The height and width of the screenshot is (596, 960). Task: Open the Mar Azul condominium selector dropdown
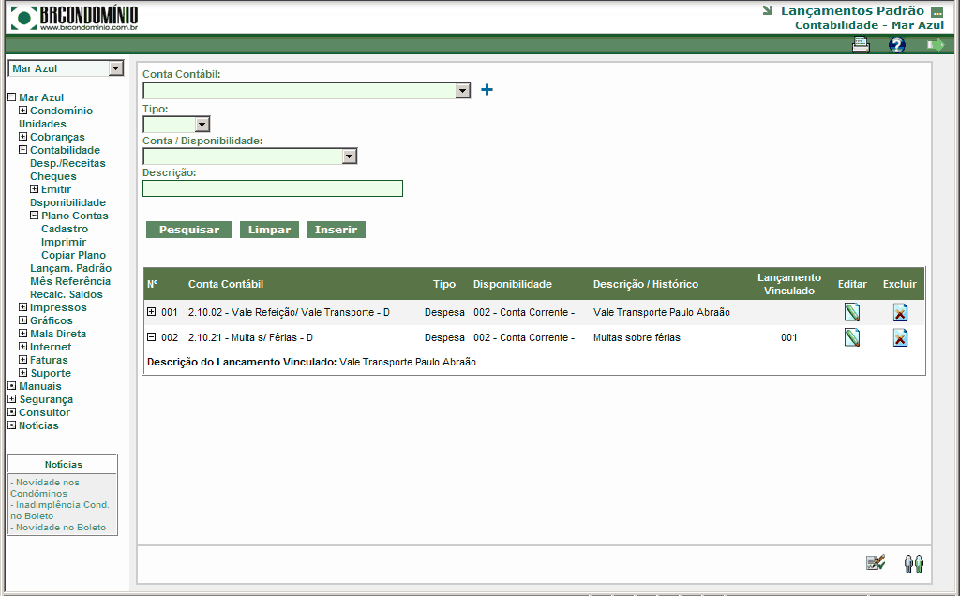pos(116,68)
